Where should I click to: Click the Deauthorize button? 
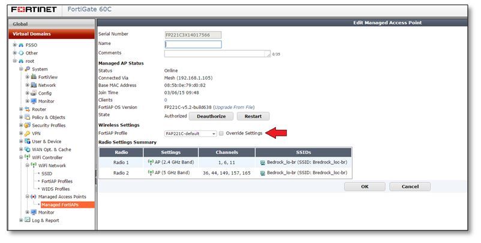[211, 116]
